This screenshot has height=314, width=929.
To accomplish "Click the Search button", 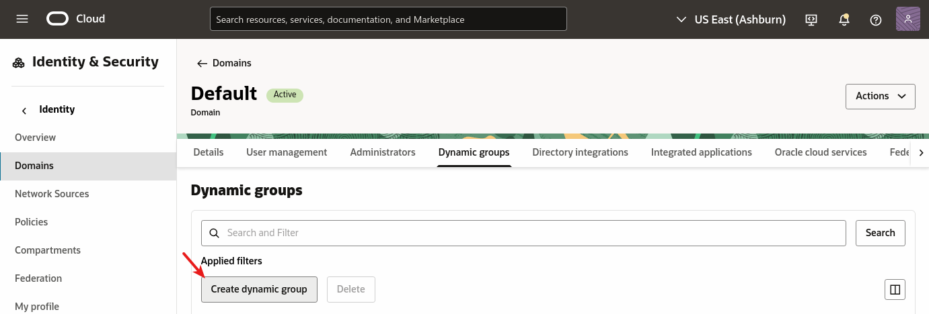I will [x=881, y=233].
